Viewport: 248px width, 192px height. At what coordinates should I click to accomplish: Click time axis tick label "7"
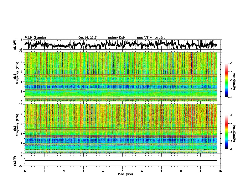pyautogui.click(x=162, y=171)
